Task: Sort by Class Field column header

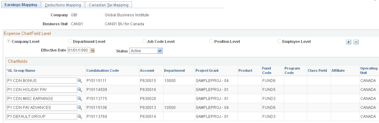Action: tap(317, 70)
